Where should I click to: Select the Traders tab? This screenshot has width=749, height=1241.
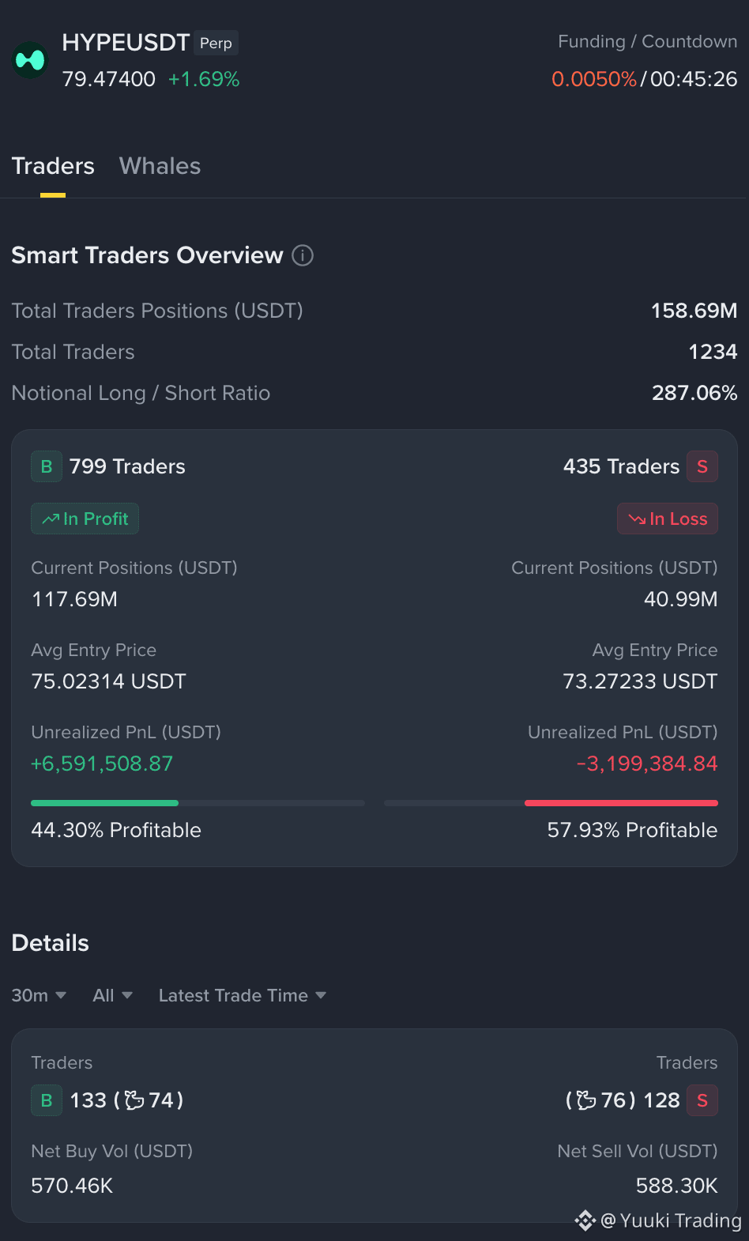(x=53, y=166)
